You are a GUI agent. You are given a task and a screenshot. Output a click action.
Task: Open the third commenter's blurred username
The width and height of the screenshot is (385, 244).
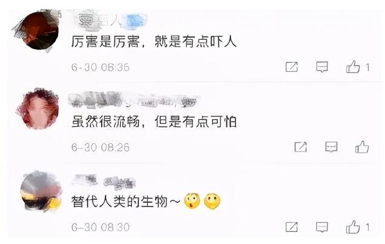pos(104,182)
